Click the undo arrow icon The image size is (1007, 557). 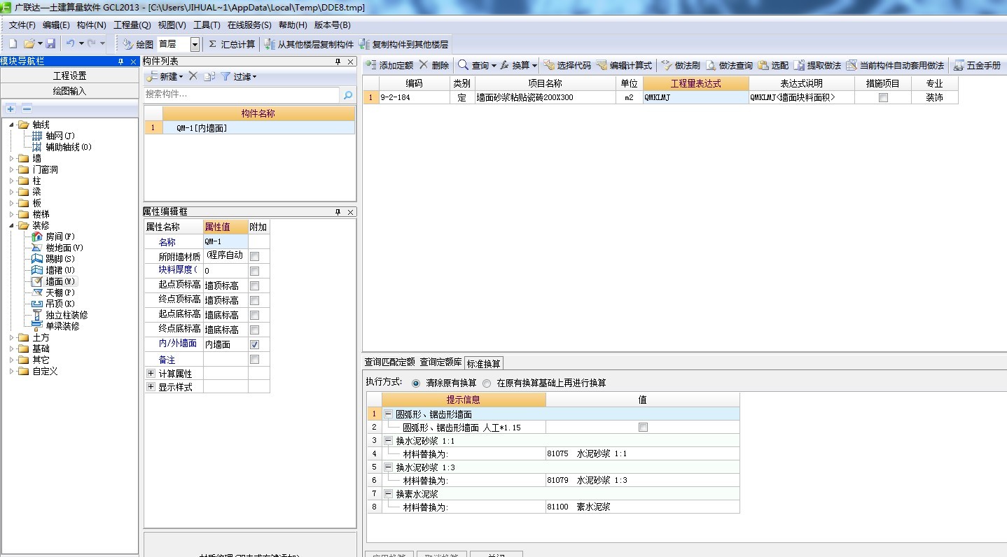click(x=70, y=43)
